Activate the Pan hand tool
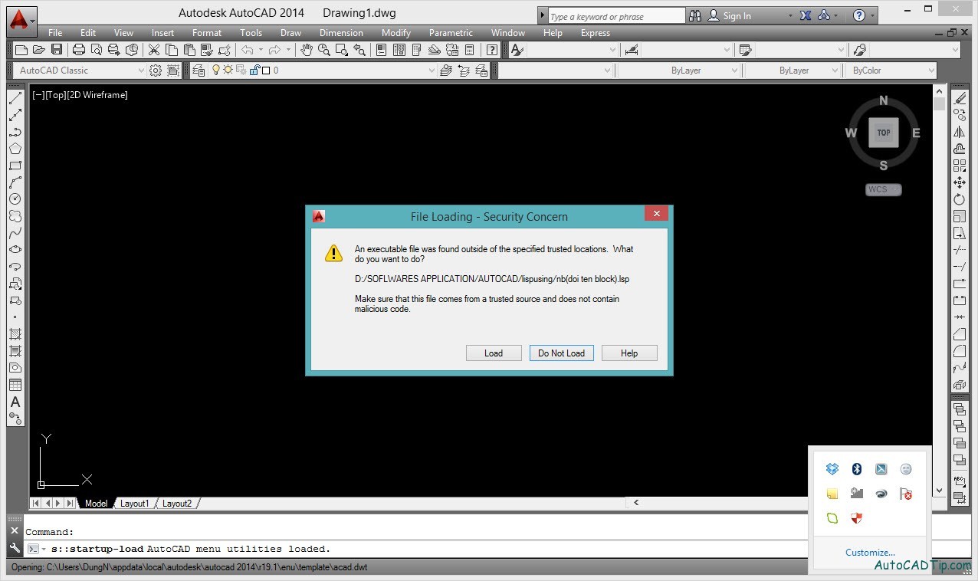This screenshot has height=581, width=978. [x=307, y=50]
